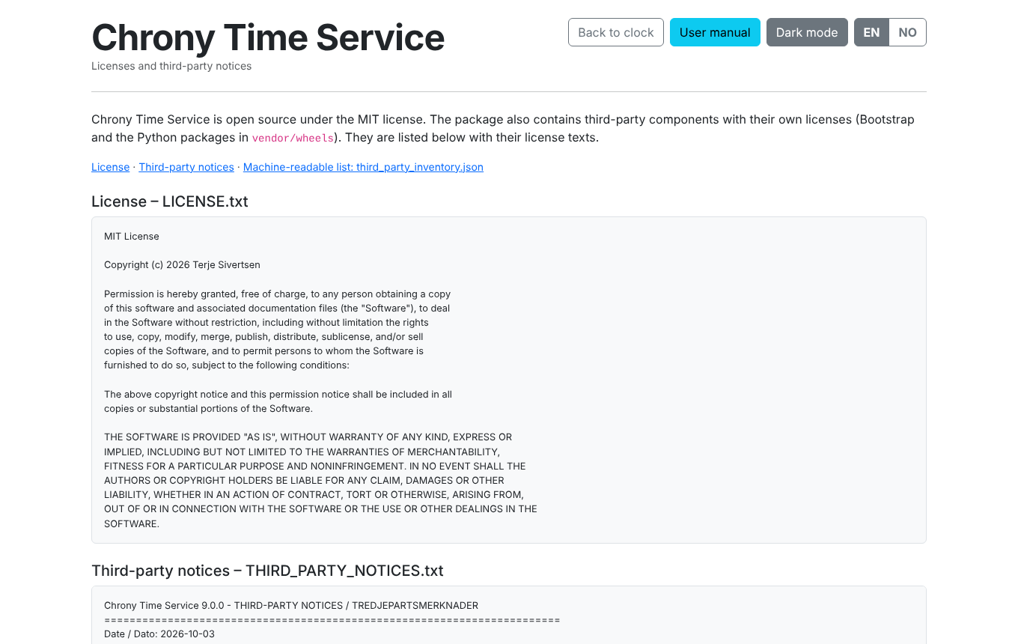Screen dimensions: 1018x644
Task: Click line 'furnished to do so, subject to'
Action: (227, 365)
